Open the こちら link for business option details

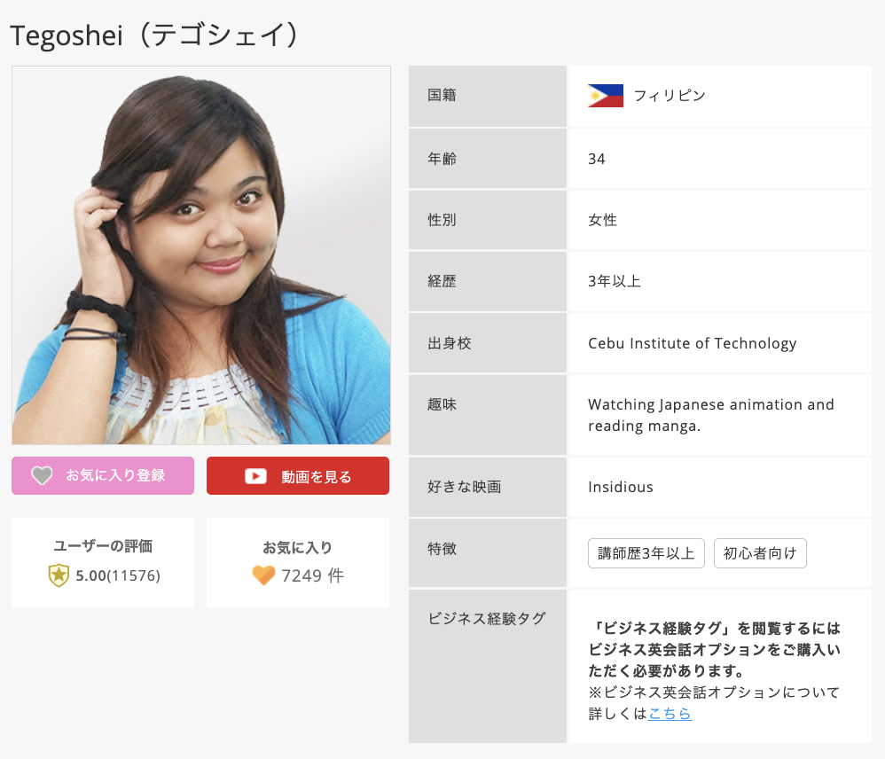click(670, 713)
